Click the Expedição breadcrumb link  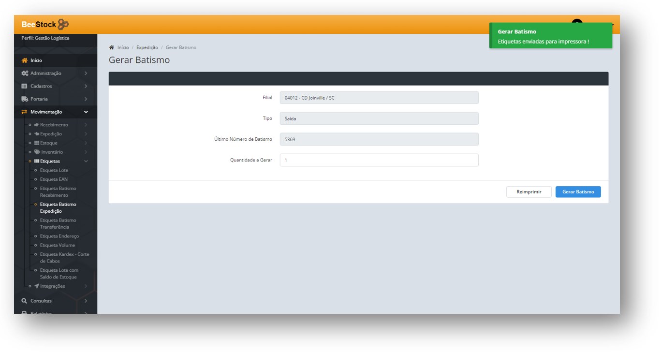point(147,47)
